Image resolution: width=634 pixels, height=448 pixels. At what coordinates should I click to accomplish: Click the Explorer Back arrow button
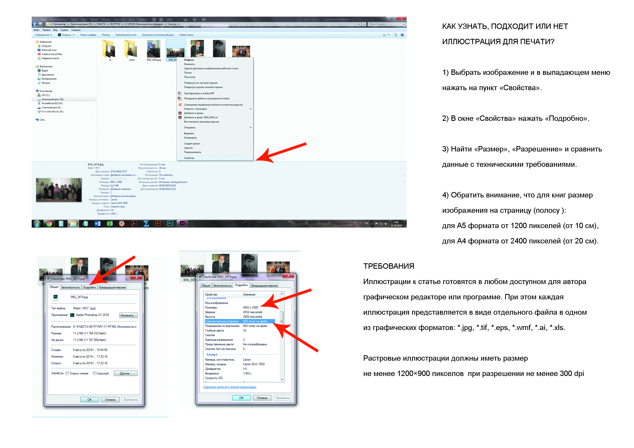pyautogui.click(x=35, y=24)
